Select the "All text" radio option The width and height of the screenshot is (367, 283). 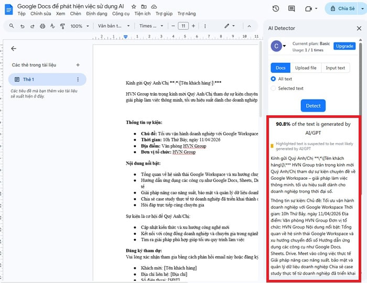(x=273, y=79)
